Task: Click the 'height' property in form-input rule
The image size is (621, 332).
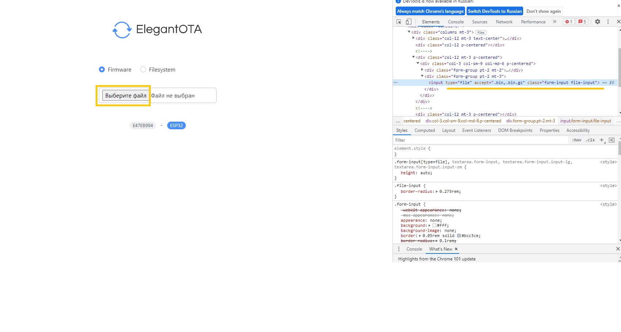Action: point(408,173)
